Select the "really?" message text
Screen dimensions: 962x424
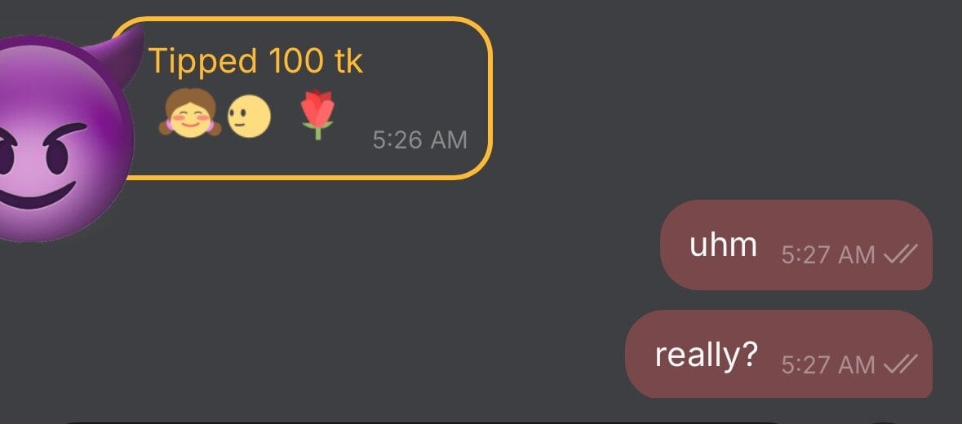click(x=706, y=355)
